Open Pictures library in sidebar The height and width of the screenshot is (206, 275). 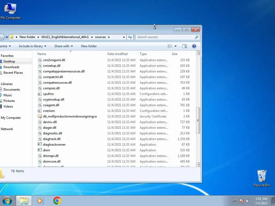pyautogui.click(x=9, y=101)
